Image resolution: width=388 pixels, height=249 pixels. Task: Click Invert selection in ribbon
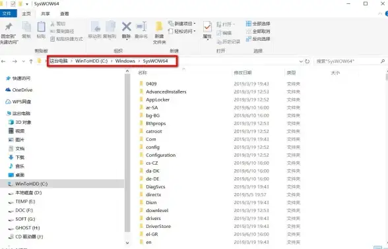258,39
